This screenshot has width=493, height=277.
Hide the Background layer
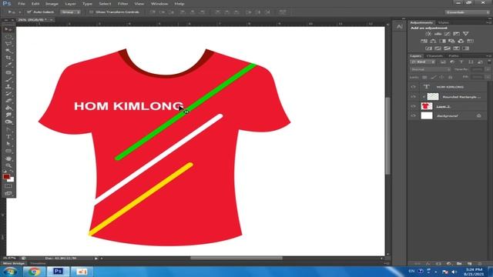tap(413, 116)
